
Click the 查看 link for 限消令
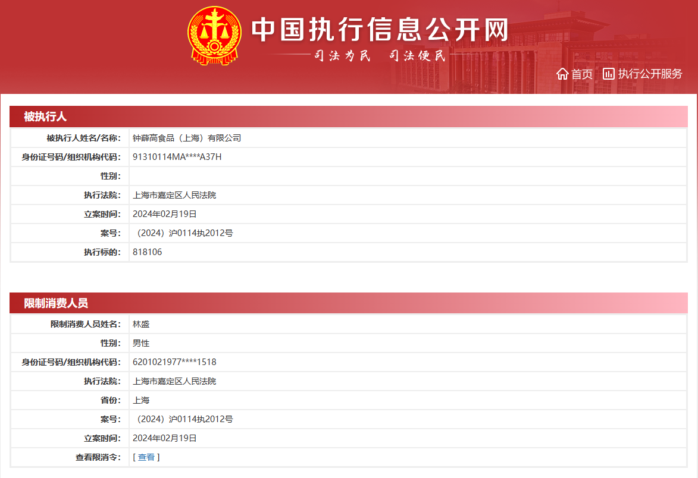[146, 457]
